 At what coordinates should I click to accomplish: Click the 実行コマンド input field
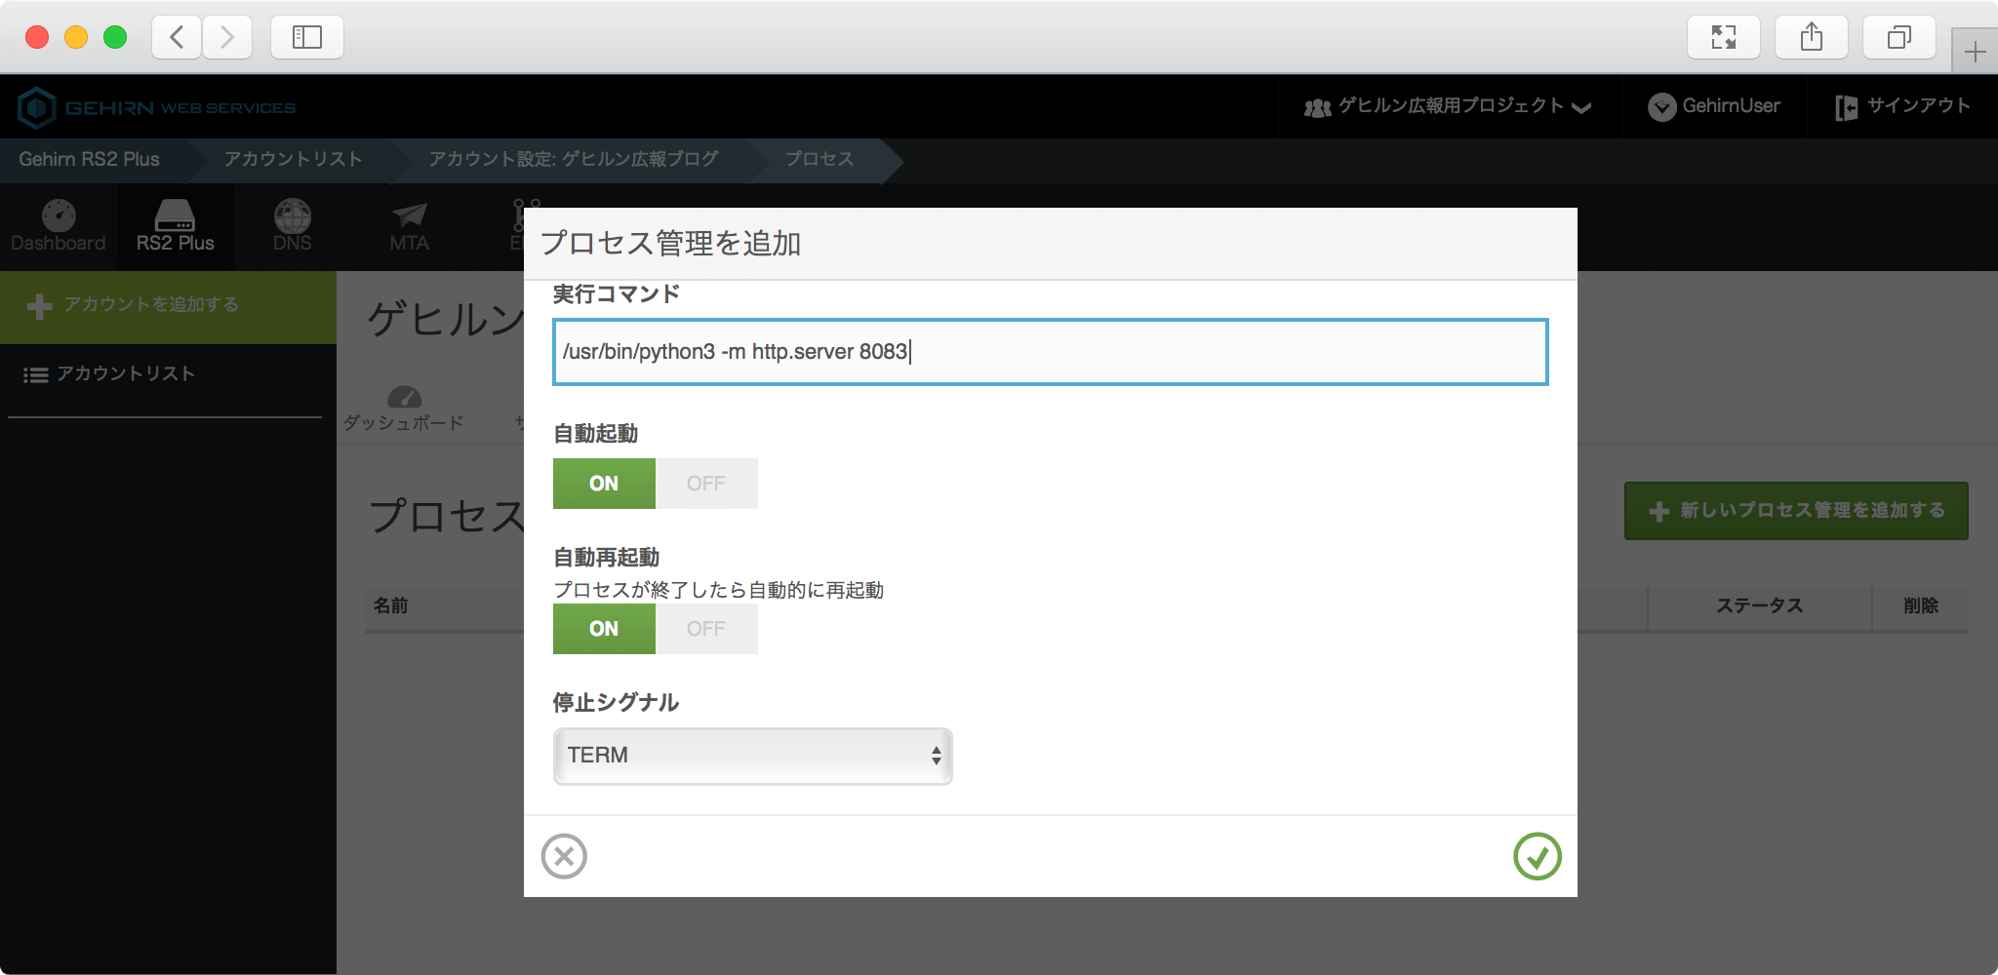pos(1050,352)
